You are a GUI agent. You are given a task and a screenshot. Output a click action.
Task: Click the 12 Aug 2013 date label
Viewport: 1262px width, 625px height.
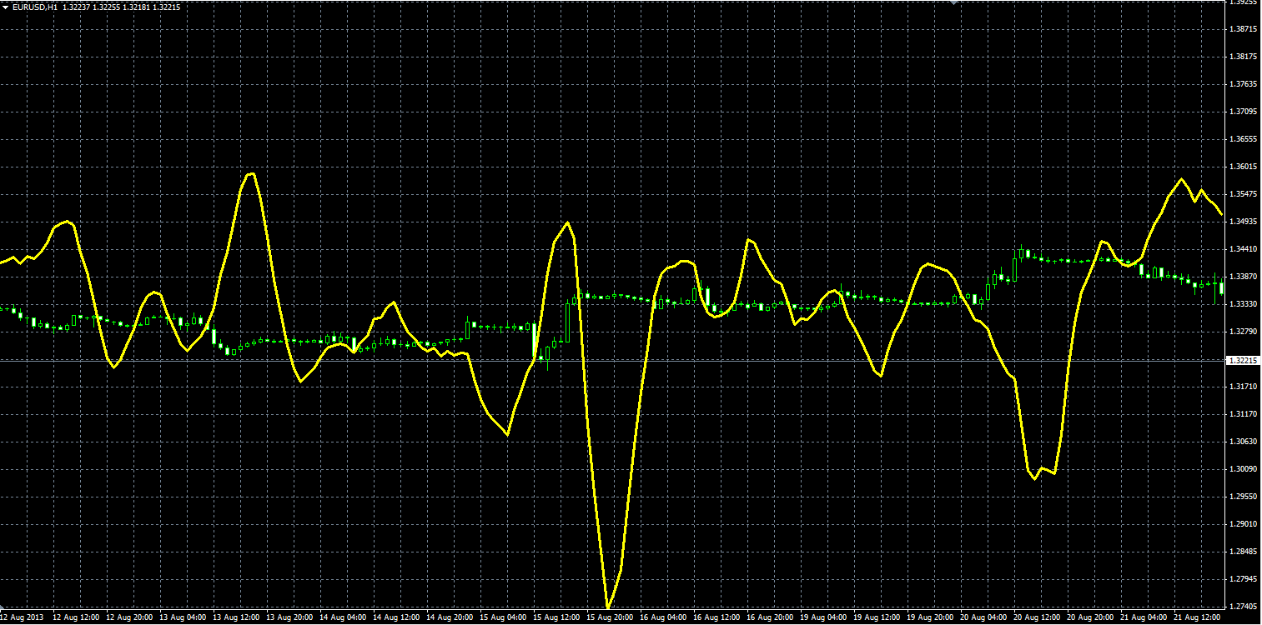click(21, 617)
